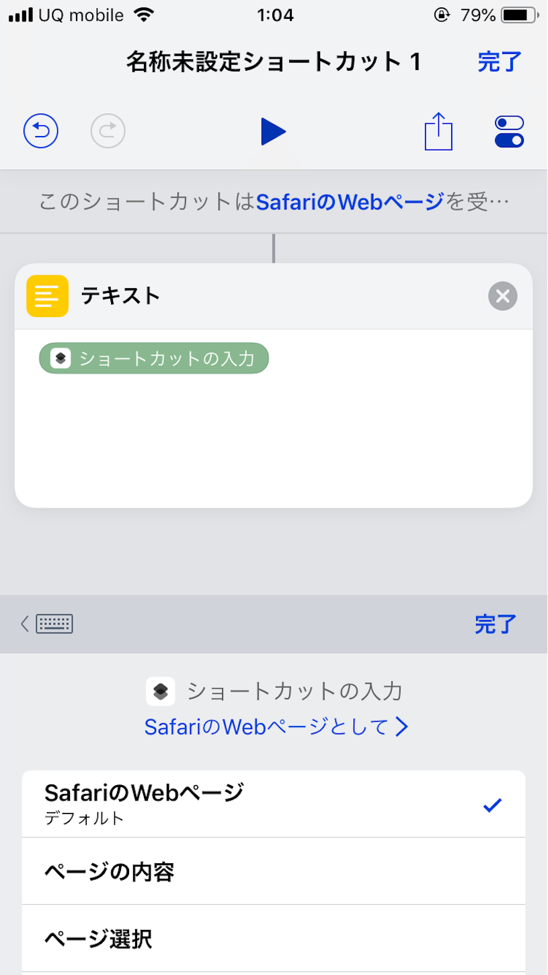Image resolution: width=548 pixels, height=975 pixels.
Task: Click the Redo arrow icon
Action: pyautogui.click(x=107, y=131)
